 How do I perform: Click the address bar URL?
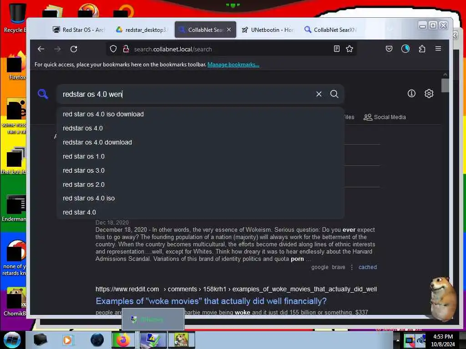(173, 49)
